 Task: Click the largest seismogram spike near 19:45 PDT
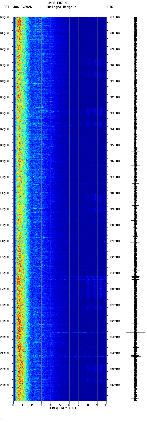pyautogui.click(x=135, y=332)
